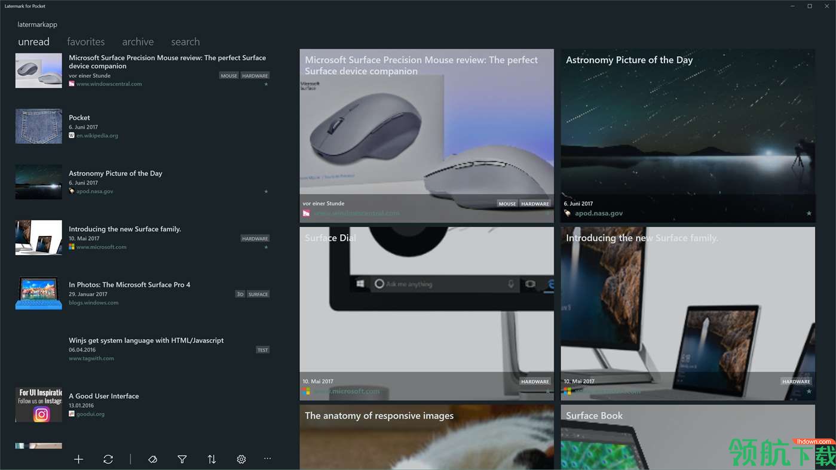
Task: Click the favicon beside www.windowscentral.com in the list
Action: (72, 84)
